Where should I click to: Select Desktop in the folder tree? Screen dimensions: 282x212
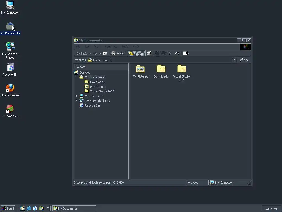(x=85, y=73)
